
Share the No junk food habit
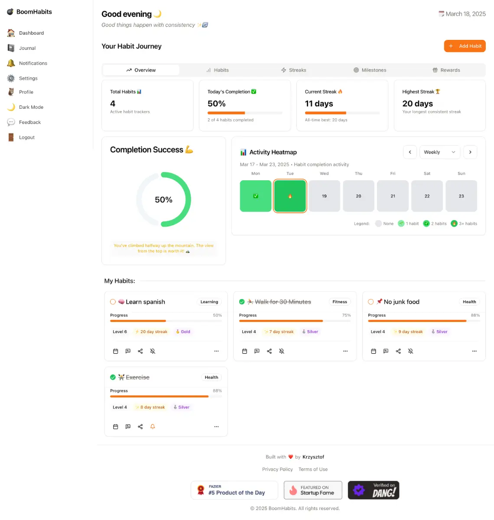click(x=398, y=351)
